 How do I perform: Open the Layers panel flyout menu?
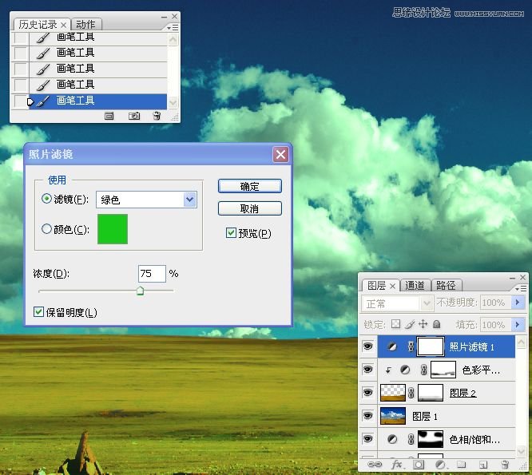tap(521, 288)
